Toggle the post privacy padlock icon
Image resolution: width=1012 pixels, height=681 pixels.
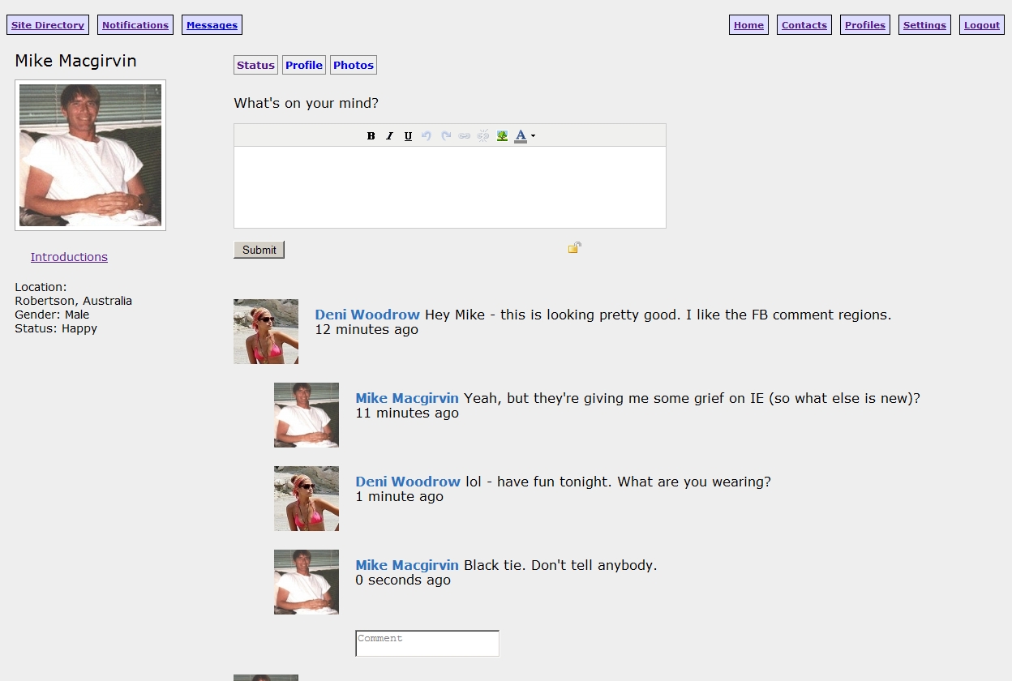click(x=574, y=248)
